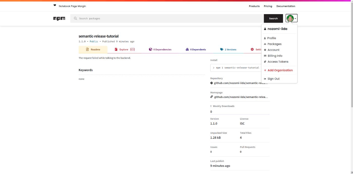Click the Total Files value 4

click(x=241, y=137)
